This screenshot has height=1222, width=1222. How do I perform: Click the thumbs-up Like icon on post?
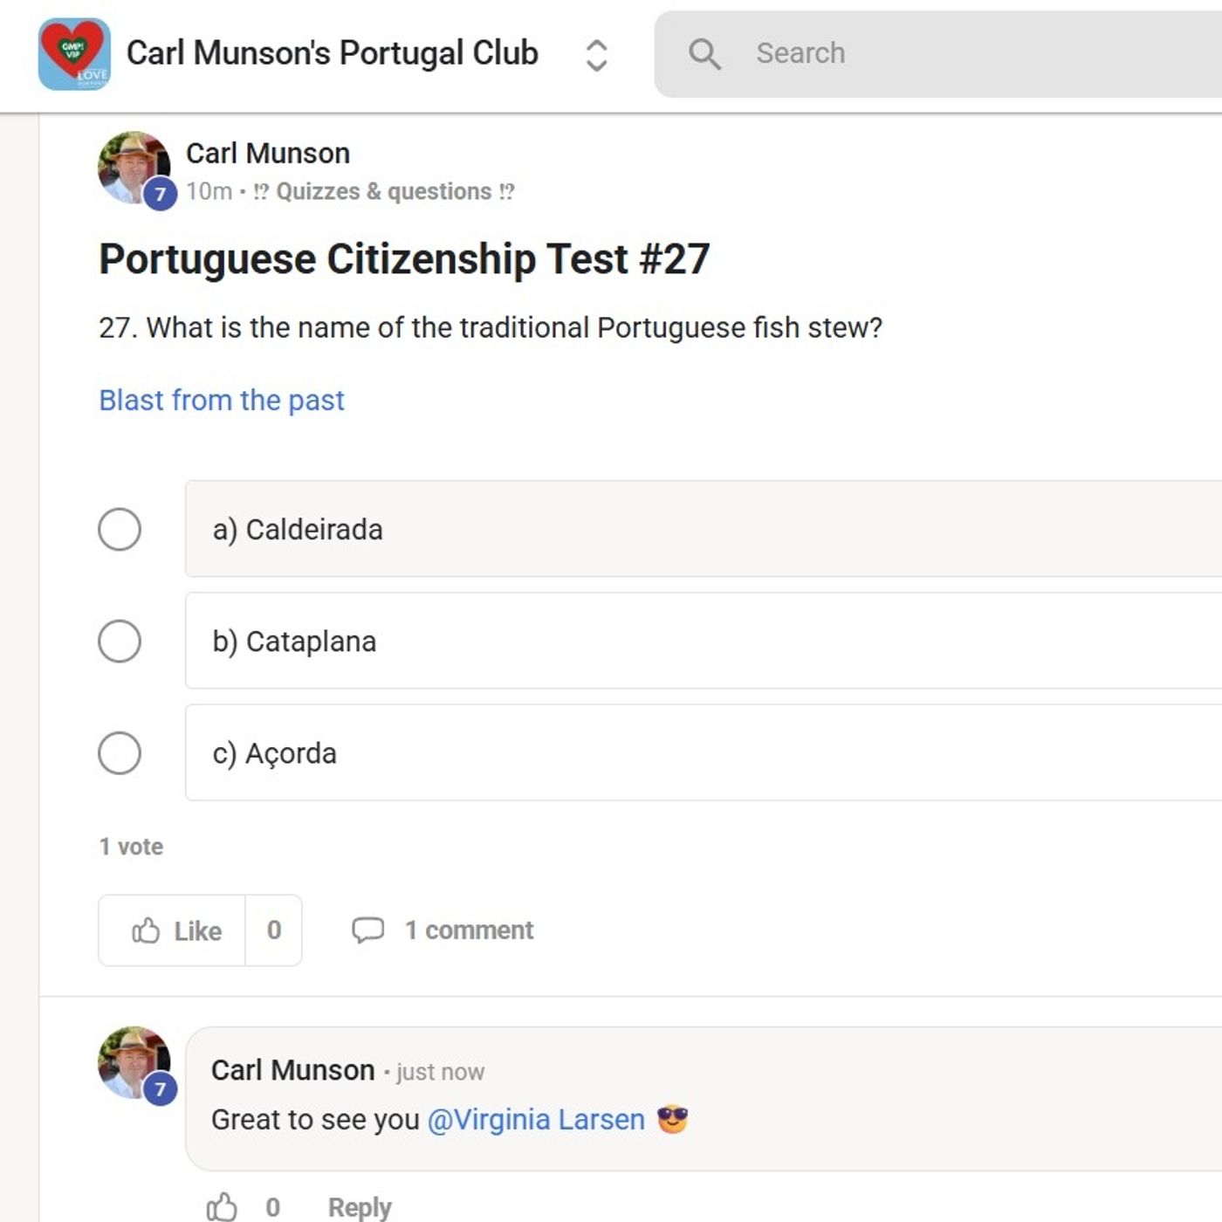tap(146, 930)
